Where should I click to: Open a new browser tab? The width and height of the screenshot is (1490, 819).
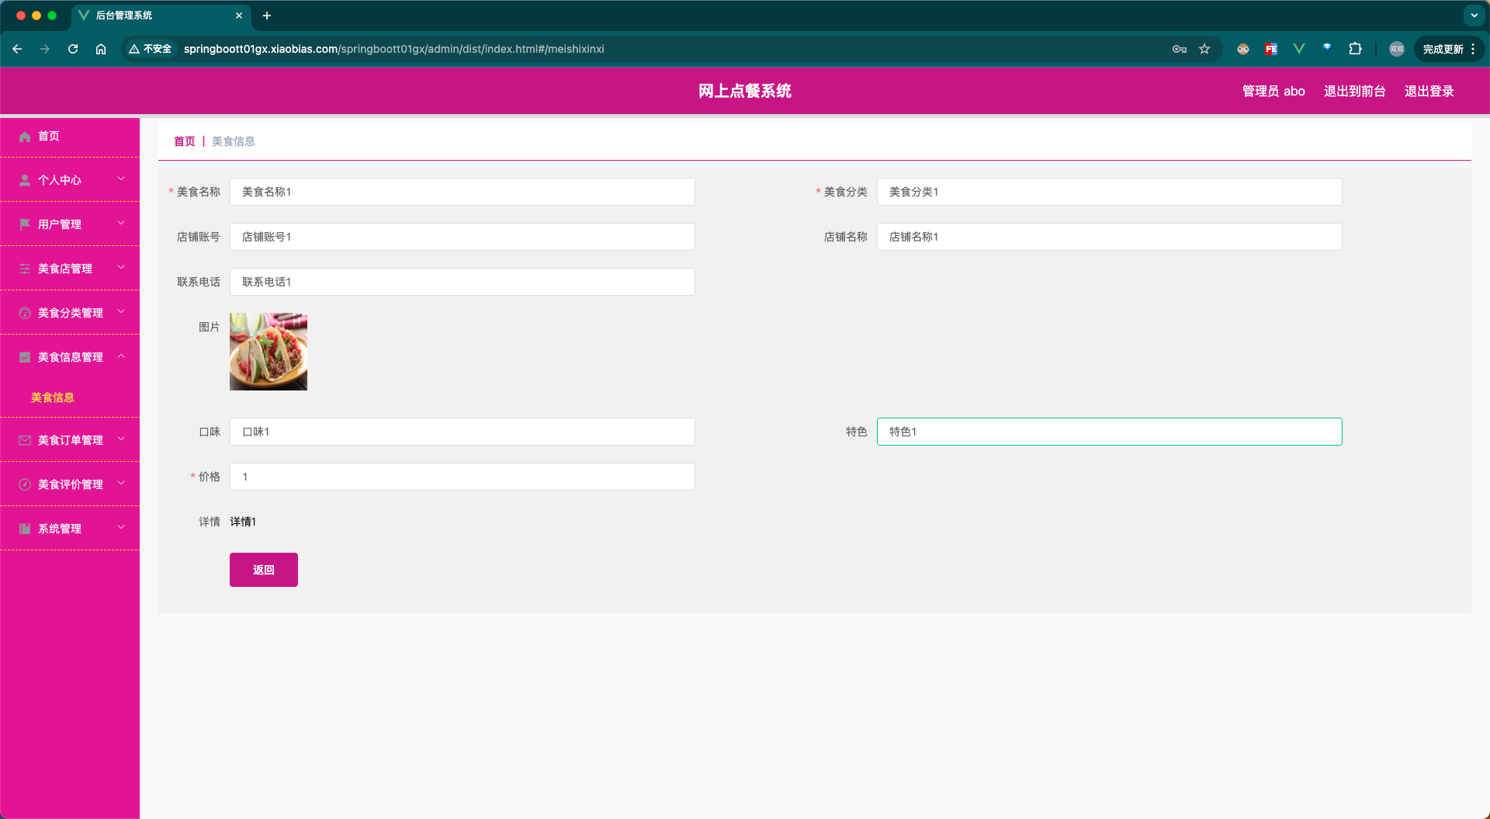coord(267,16)
